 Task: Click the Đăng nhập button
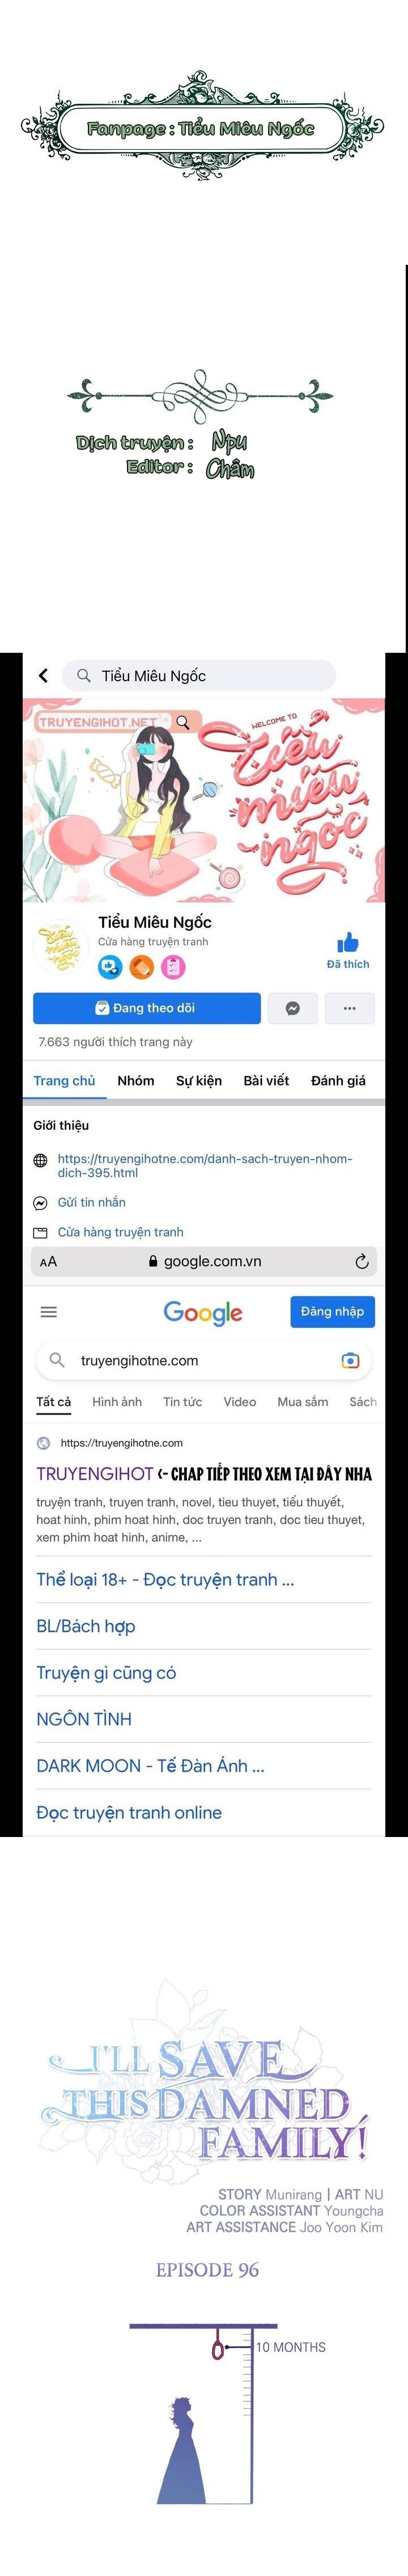[332, 1311]
